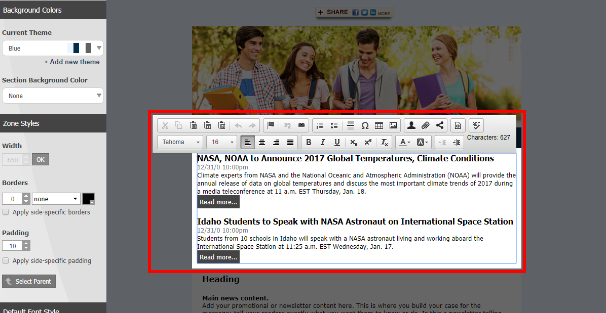Screen dimensions: 606x313
Task: Share on Facebook icon
Action: pyautogui.click(x=356, y=13)
